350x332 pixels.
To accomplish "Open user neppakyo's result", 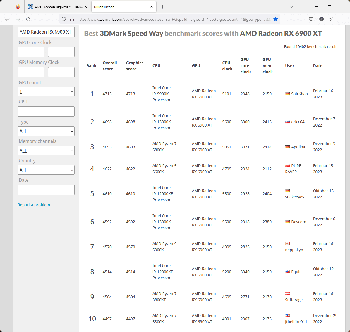I will pos(294,250).
